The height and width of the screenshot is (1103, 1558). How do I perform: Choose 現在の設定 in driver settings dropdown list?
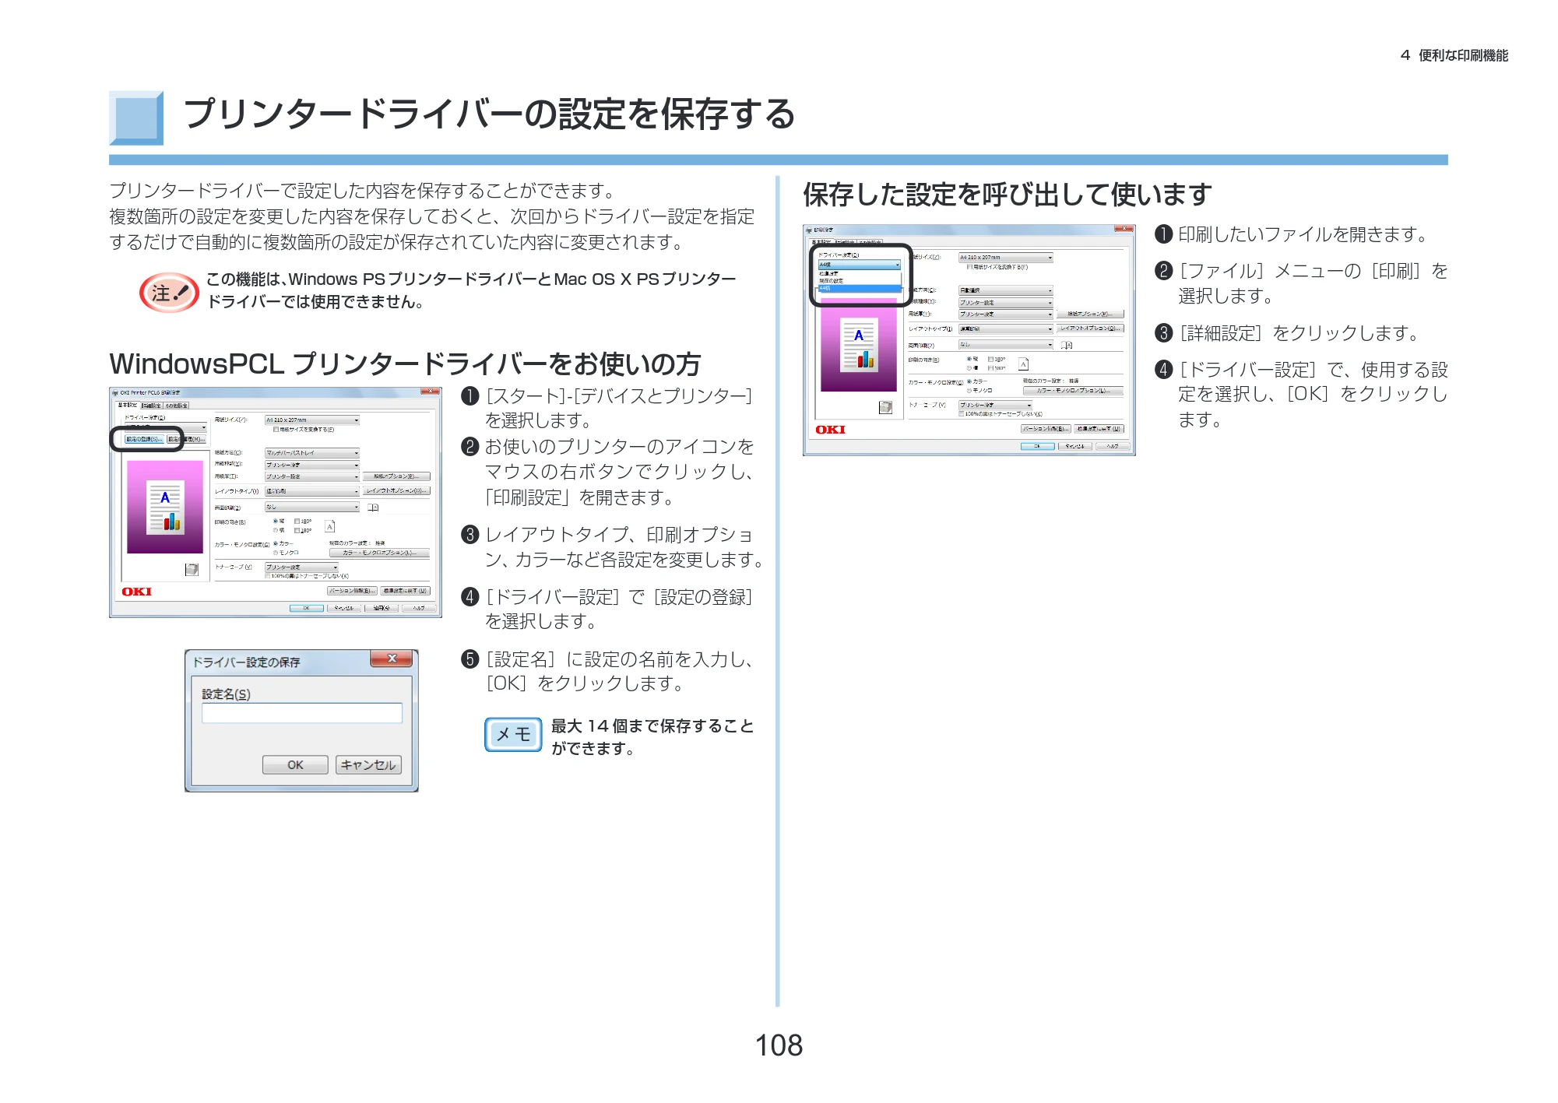click(860, 281)
